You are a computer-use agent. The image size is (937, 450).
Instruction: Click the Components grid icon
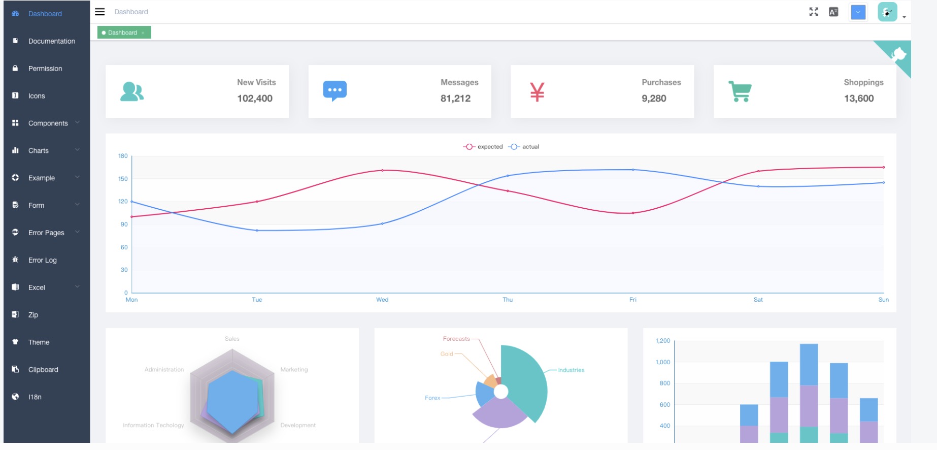(15, 123)
